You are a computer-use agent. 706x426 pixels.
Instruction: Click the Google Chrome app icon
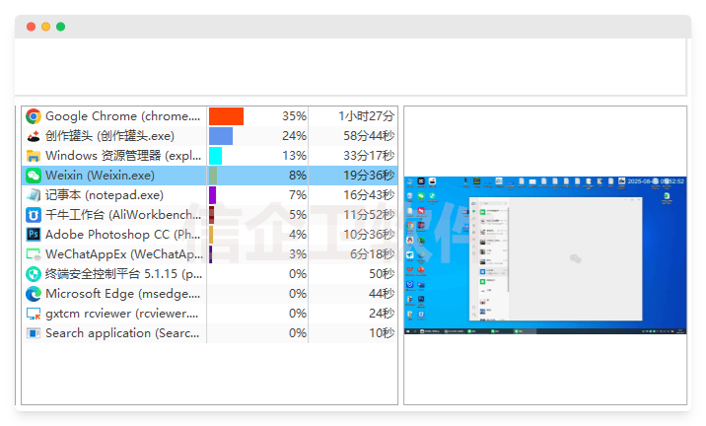coord(34,116)
